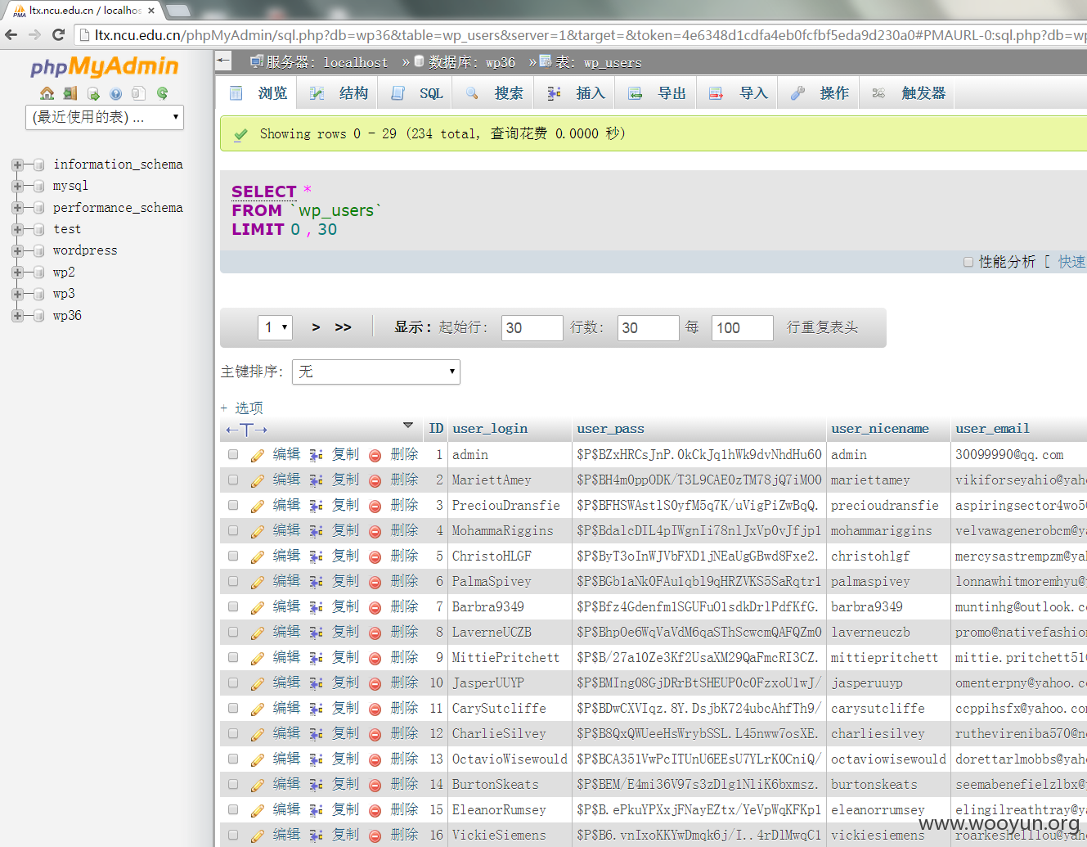Viewport: 1087px width, 847px height.
Task: Open the recently used tables dropdown
Action: pos(105,117)
